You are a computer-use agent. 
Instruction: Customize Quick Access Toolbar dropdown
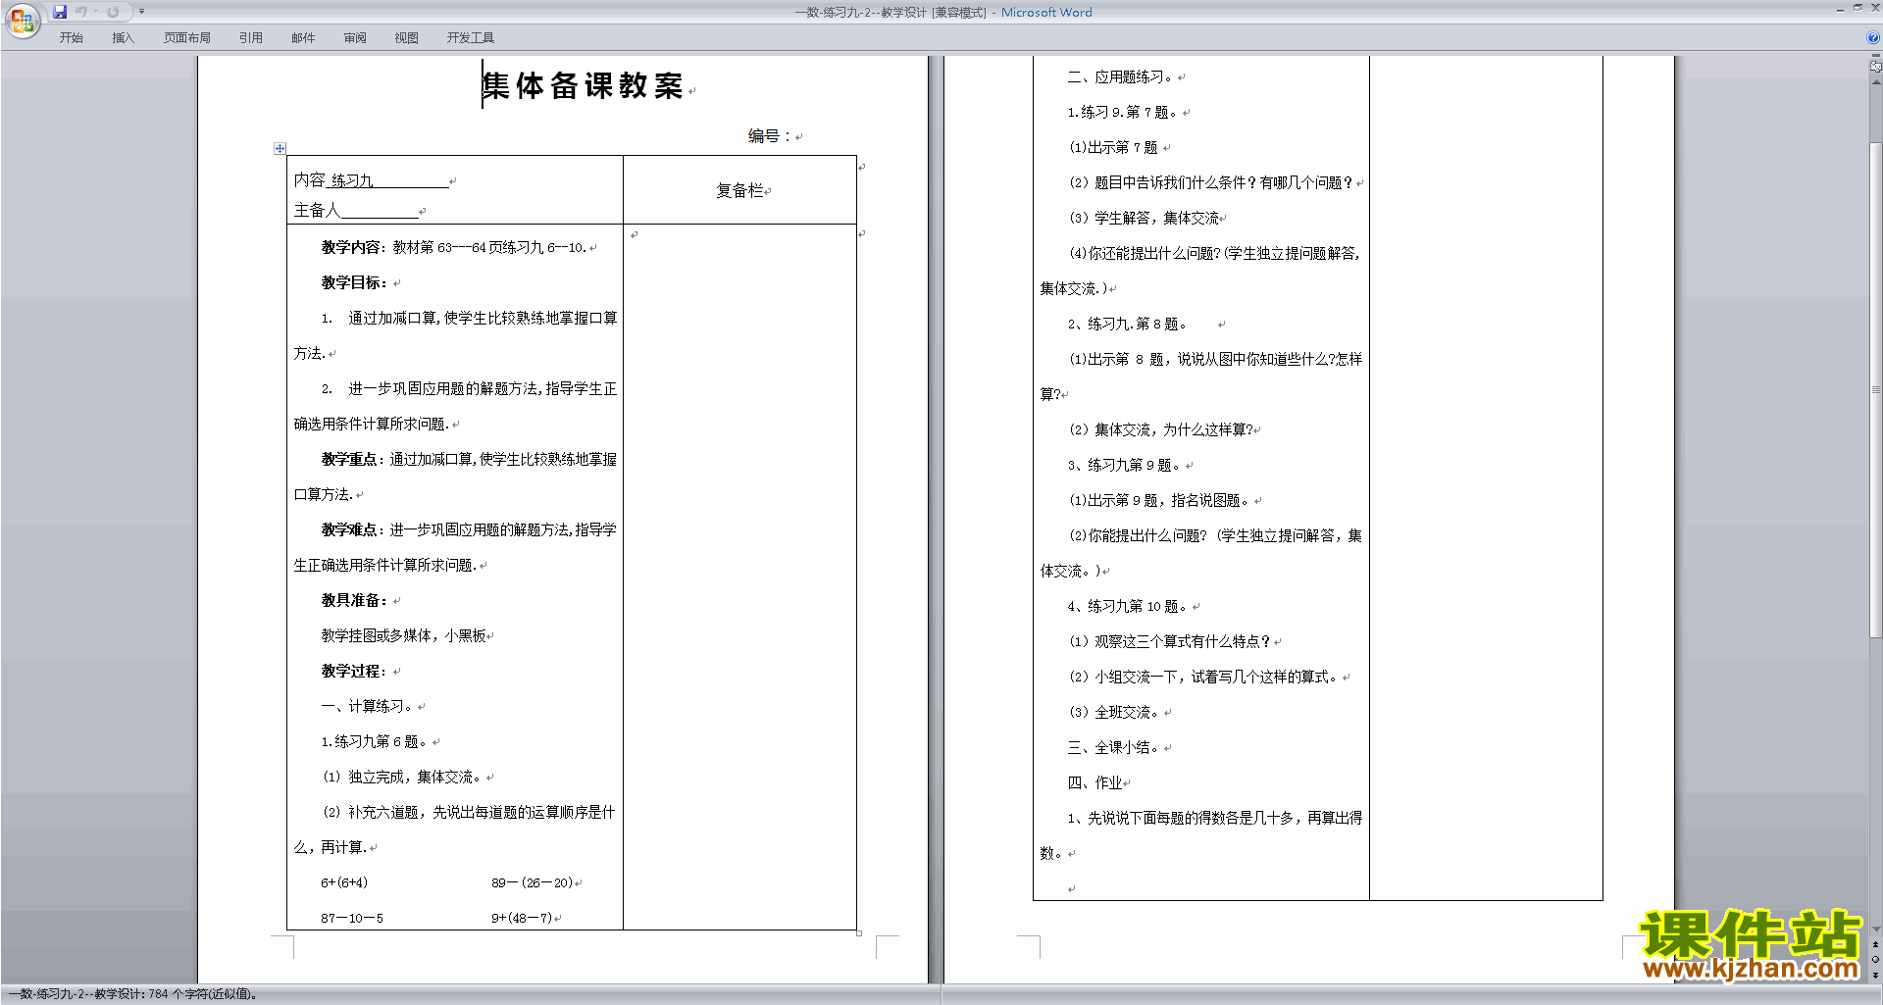tap(141, 12)
